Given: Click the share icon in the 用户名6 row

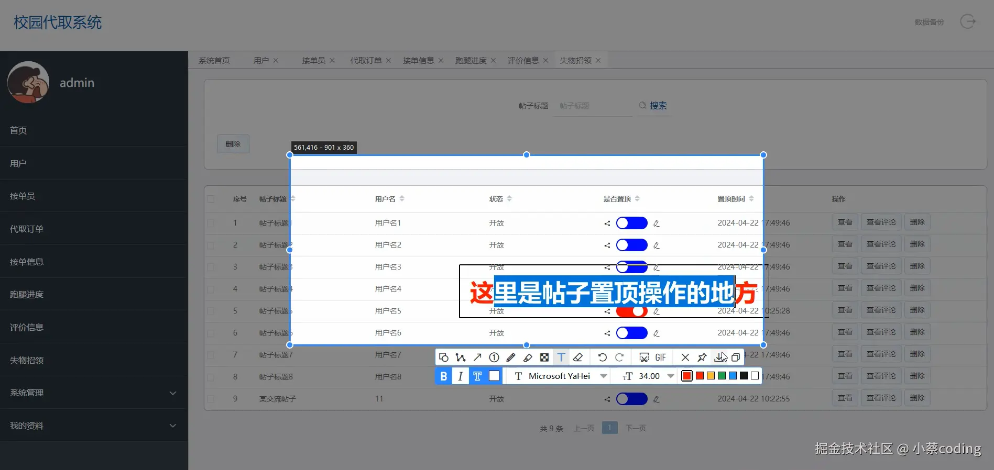Looking at the screenshot, I should [607, 333].
